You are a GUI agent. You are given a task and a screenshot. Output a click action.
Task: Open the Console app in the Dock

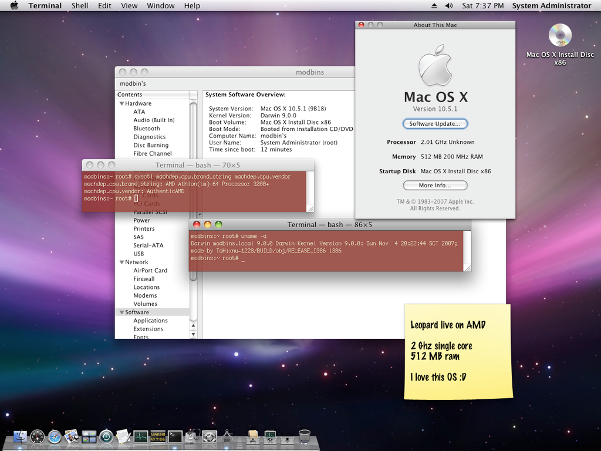158,437
